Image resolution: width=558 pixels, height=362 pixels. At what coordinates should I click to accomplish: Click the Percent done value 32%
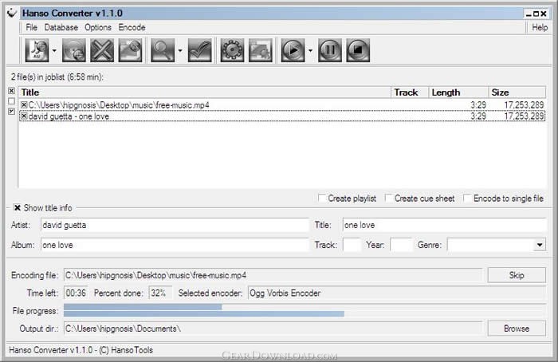pos(159,293)
